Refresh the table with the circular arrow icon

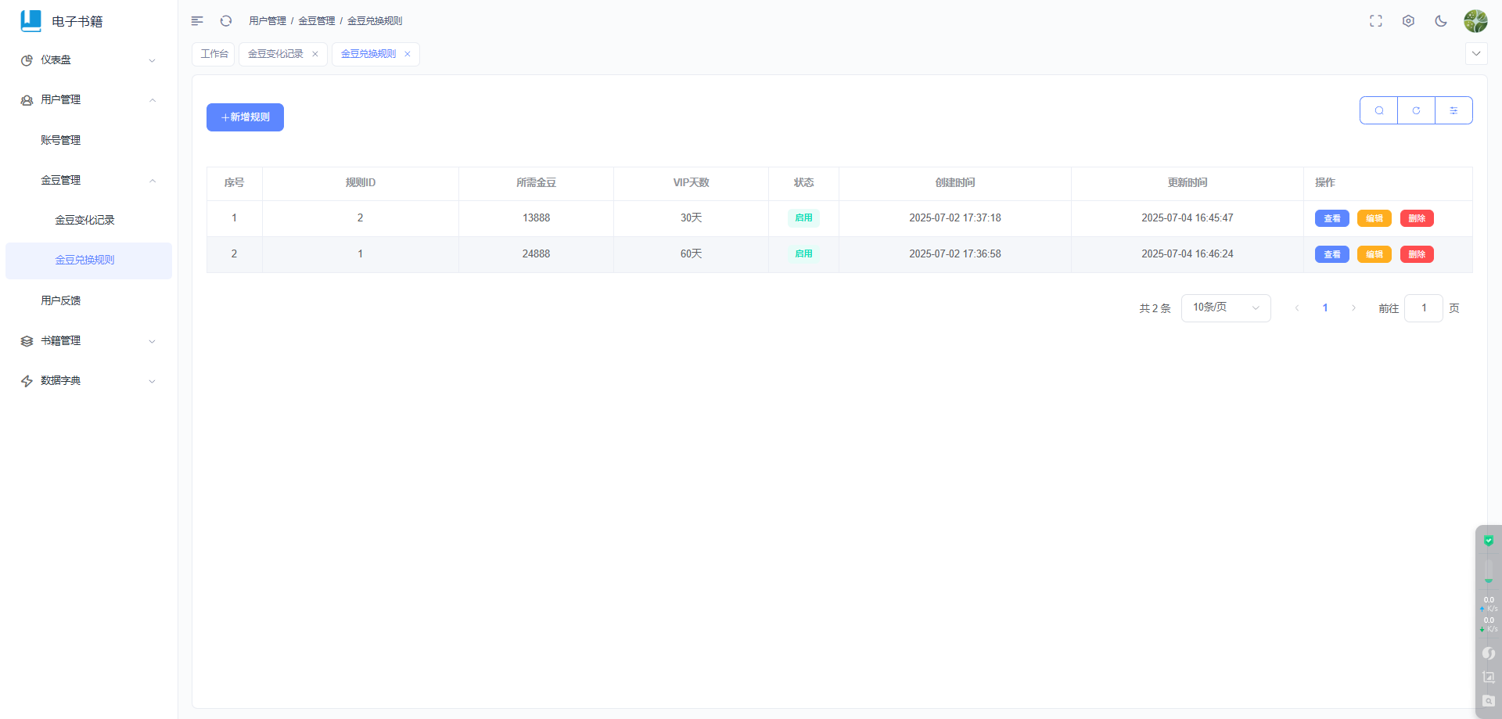click(x=1416, y=110)
